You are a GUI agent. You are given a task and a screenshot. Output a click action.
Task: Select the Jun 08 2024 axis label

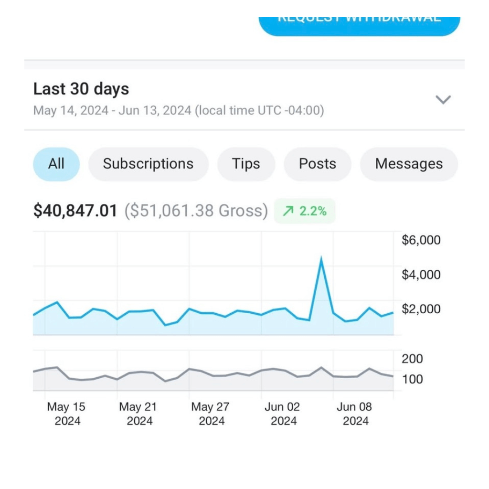[354, 414]
